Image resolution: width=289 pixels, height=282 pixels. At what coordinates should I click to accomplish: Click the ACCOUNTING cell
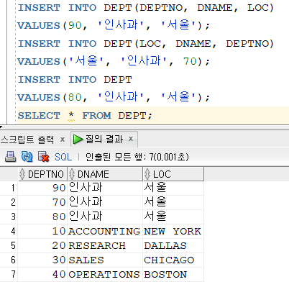105,231
